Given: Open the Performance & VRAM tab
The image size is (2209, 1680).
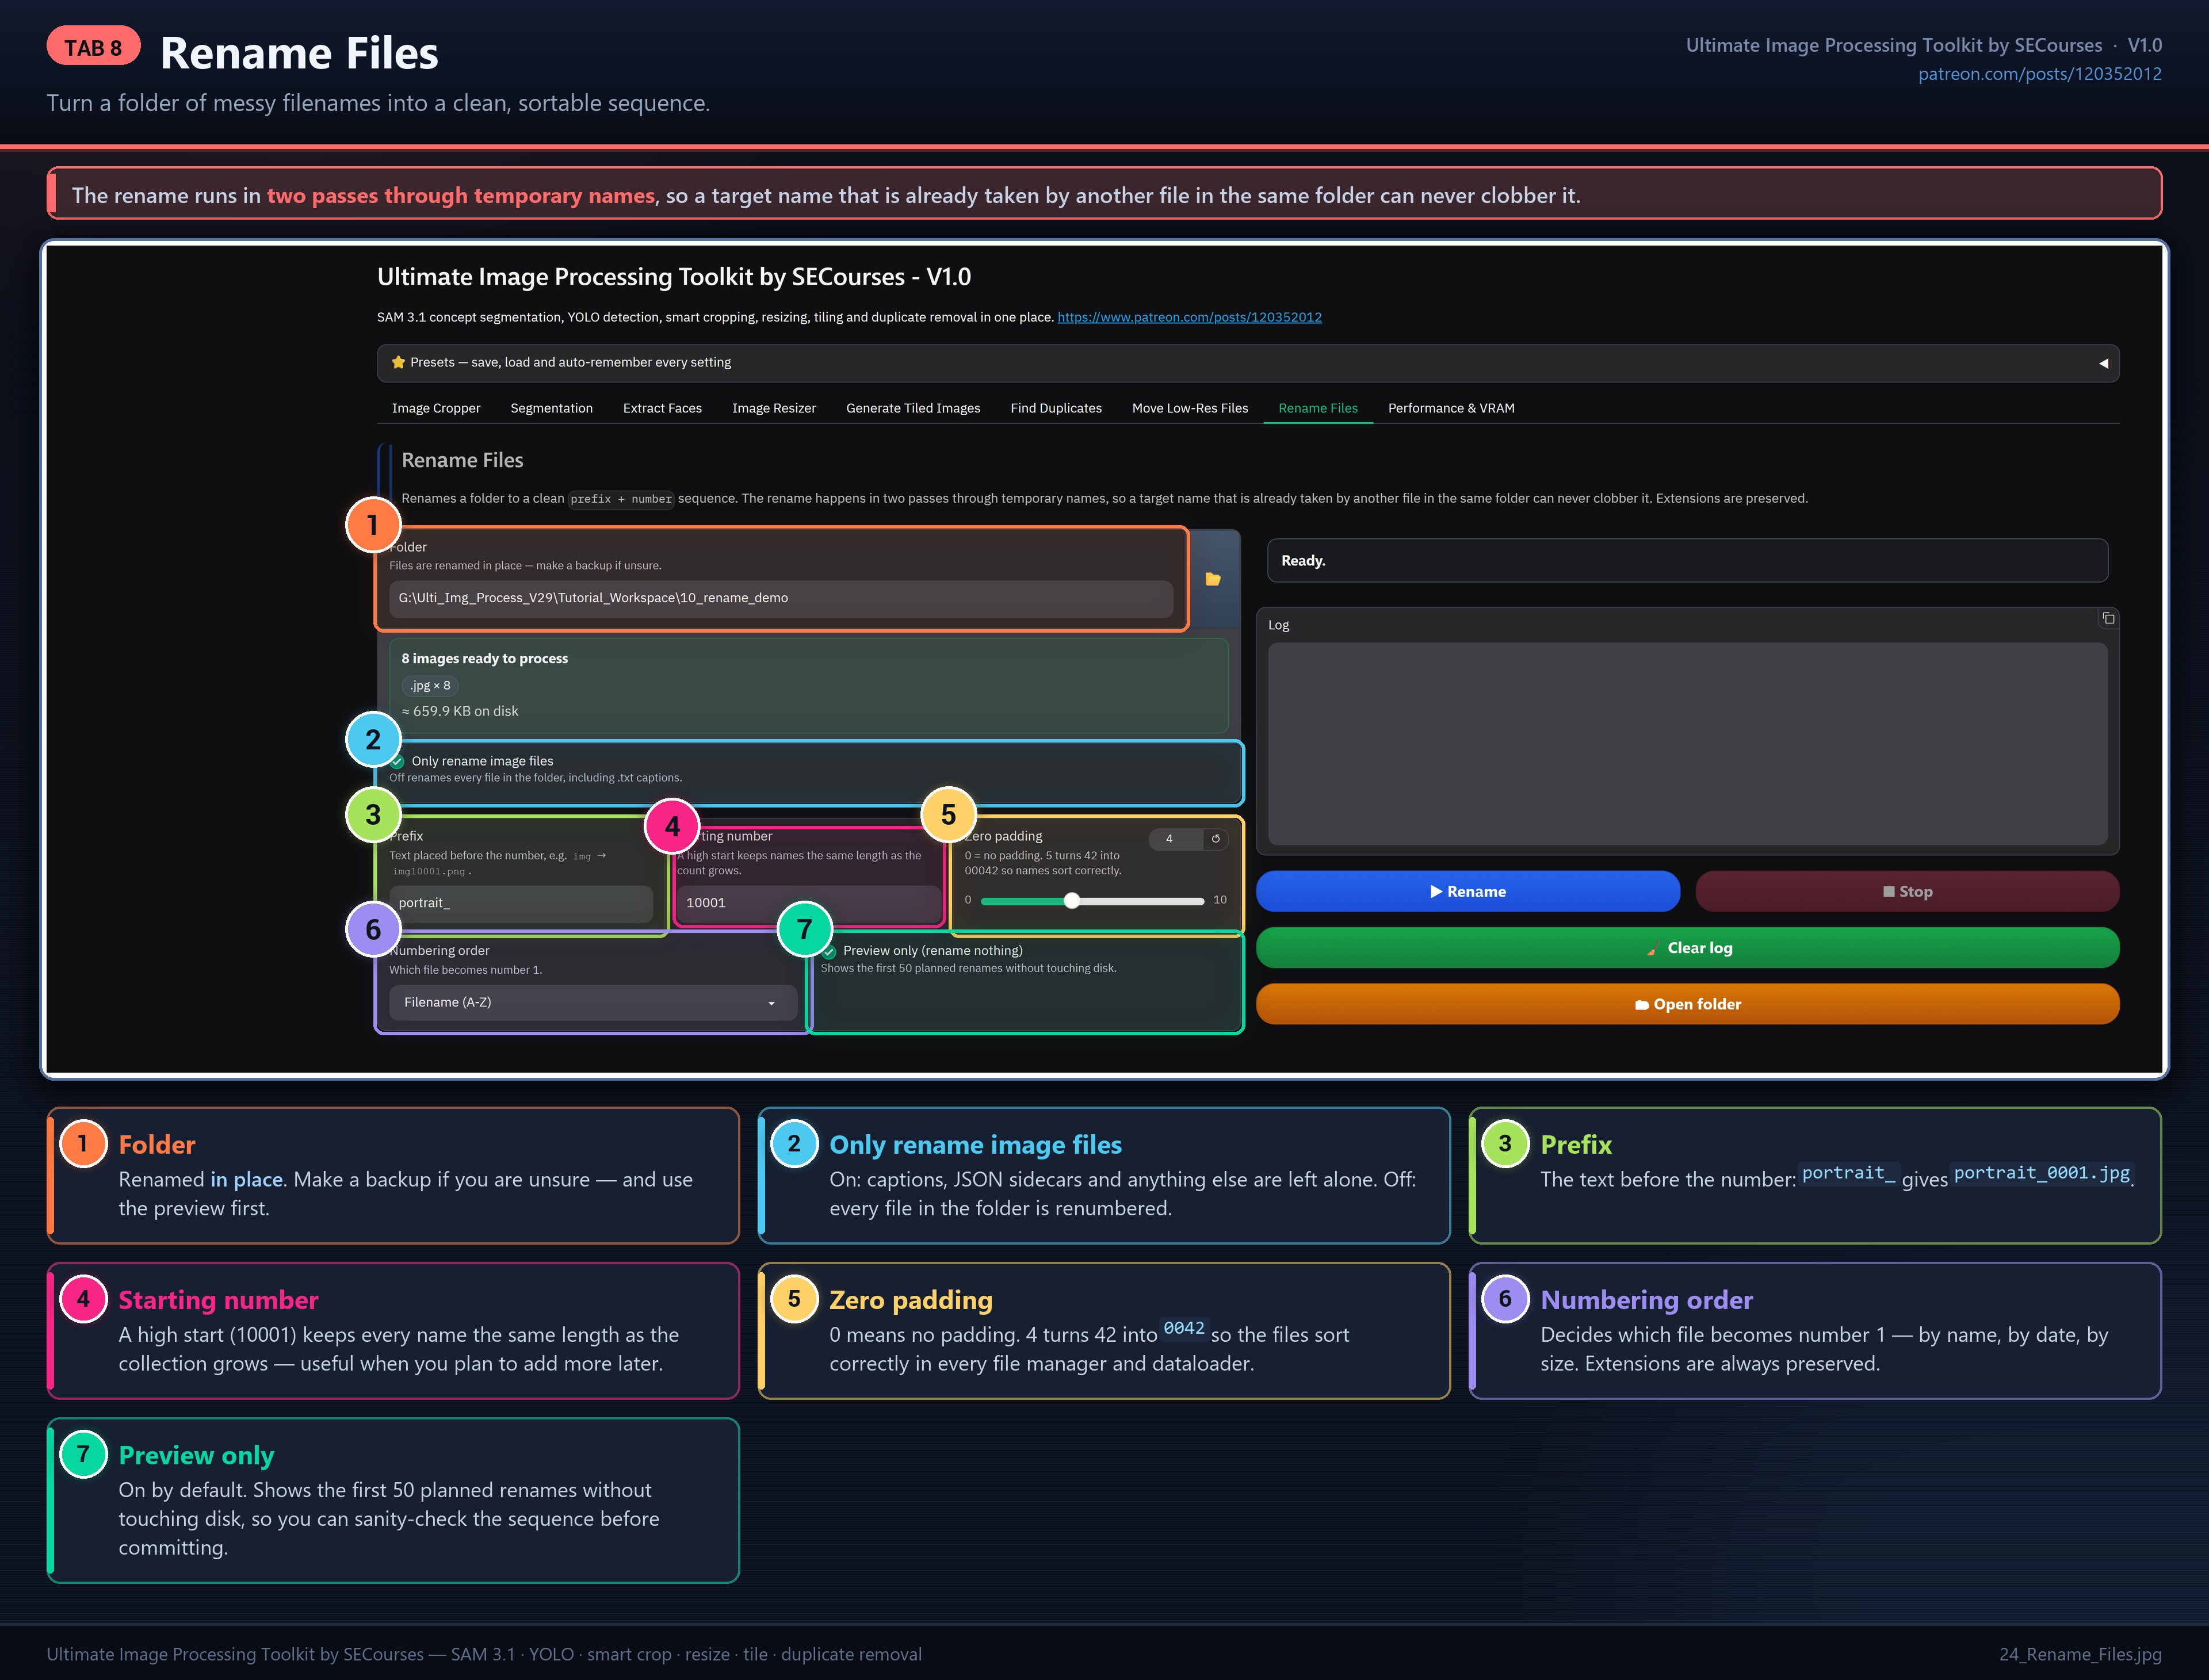Looking at the screenshot, I should click(1451, 408).
